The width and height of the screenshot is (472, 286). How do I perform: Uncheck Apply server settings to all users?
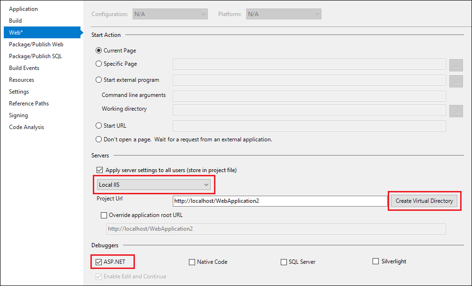tap(100, 170)
